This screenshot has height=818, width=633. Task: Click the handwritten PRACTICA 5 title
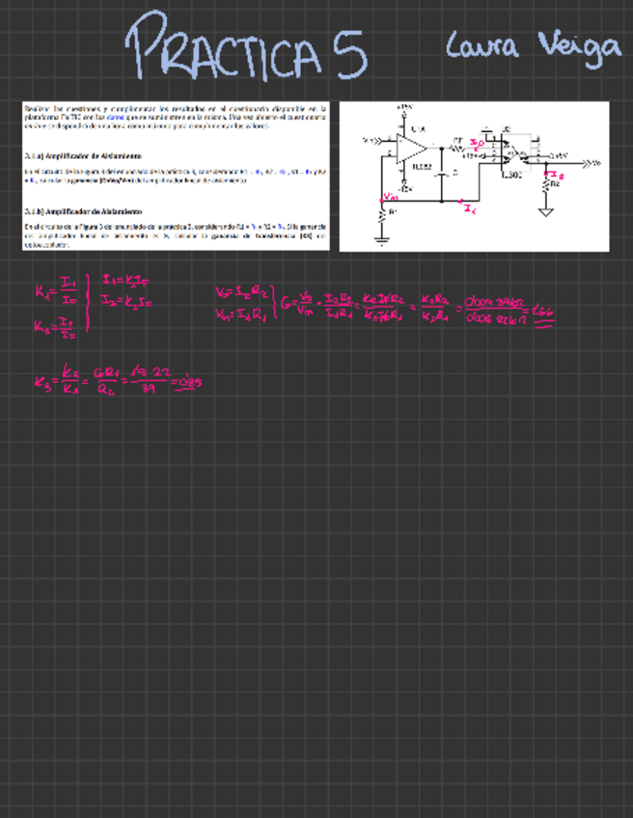coord(246,48)
